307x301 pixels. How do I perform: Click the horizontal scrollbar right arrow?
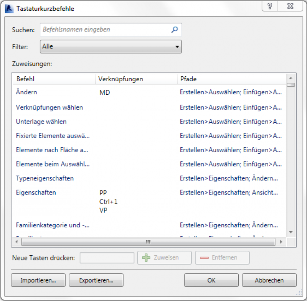coord(281,242)
